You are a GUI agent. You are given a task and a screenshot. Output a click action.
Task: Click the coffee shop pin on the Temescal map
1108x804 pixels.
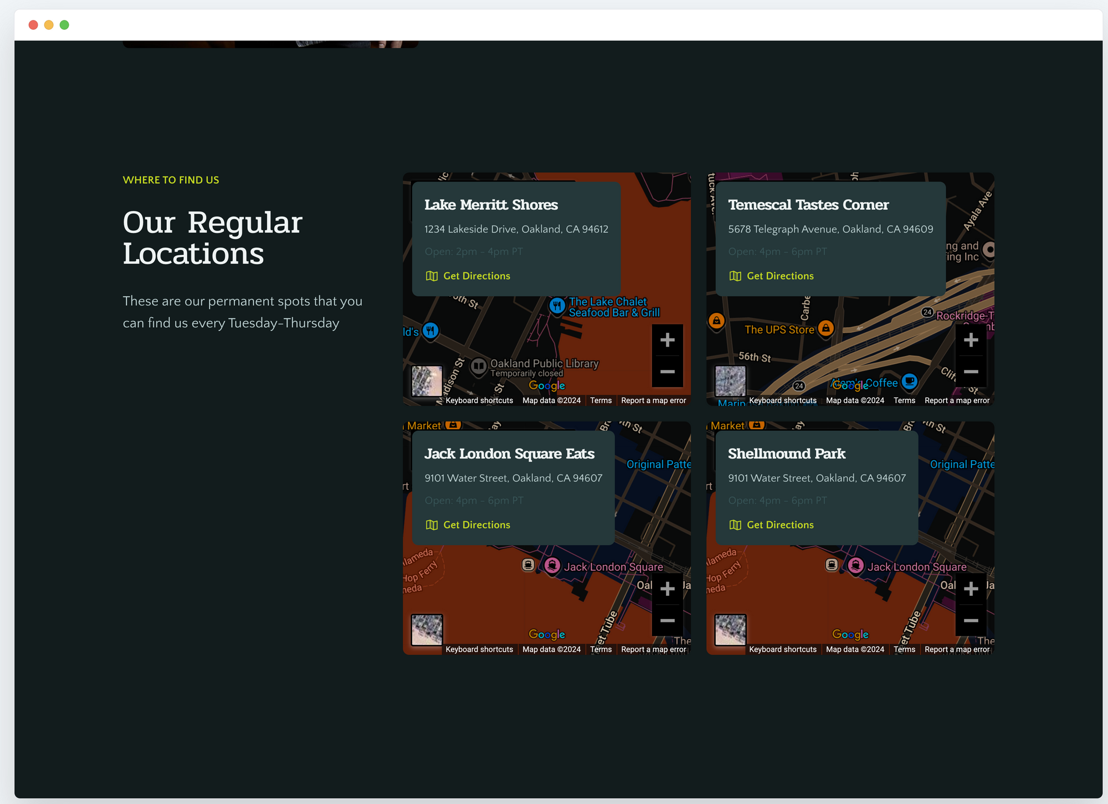coord(909,382)
